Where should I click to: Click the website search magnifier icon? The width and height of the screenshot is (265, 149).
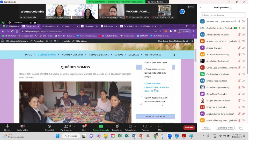click(174, 55)
